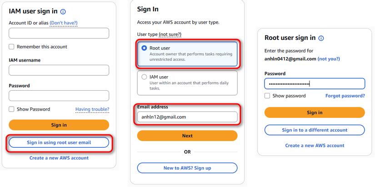
Task: Check the Remember this account box
Action: [11, 47]
